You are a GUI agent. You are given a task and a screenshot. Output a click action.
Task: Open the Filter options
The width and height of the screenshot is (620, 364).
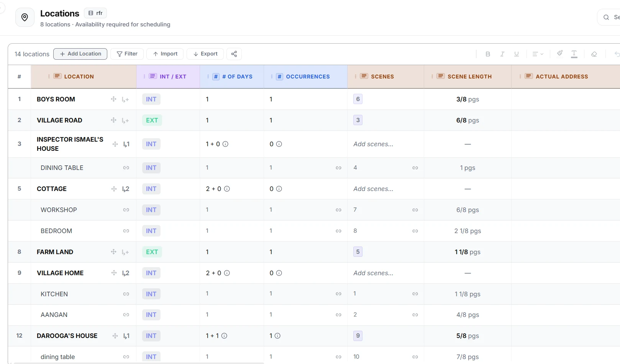point(127,54)
